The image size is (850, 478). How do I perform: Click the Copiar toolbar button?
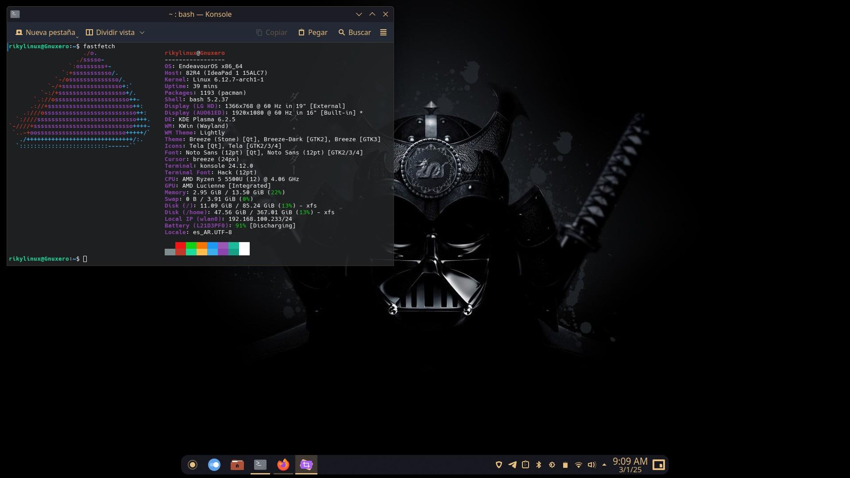pos(272,32)
